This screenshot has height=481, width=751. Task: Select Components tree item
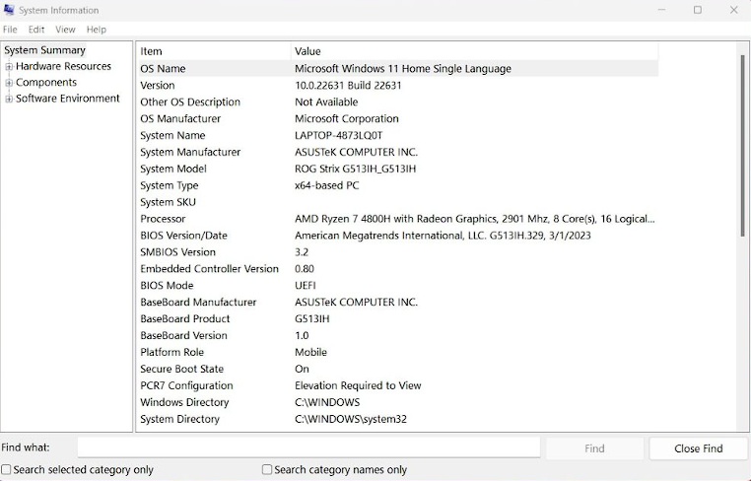tap(46, 83)
